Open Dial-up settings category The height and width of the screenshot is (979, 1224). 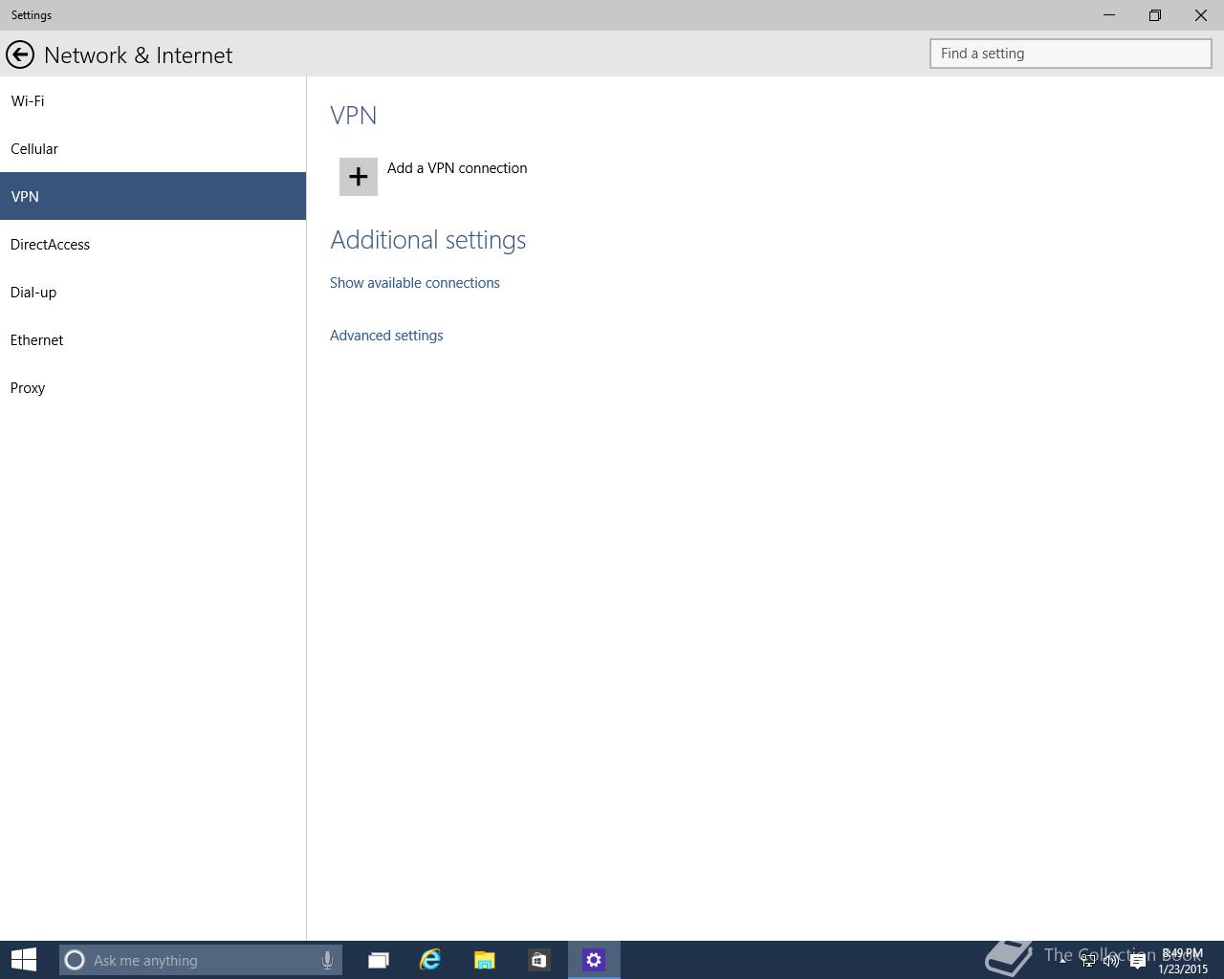point(153,292)
